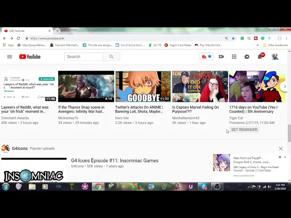
Task: Open the Is Captain Marvel Failing title
Action: 196,109
